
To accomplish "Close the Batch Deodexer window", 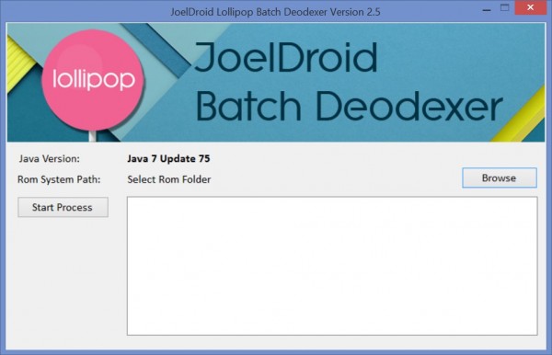I will [531, 7].
